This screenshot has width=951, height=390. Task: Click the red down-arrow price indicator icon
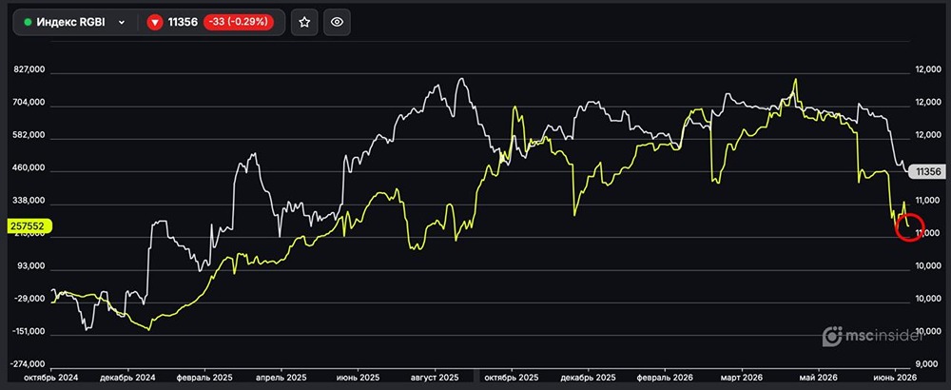[155, 23]
